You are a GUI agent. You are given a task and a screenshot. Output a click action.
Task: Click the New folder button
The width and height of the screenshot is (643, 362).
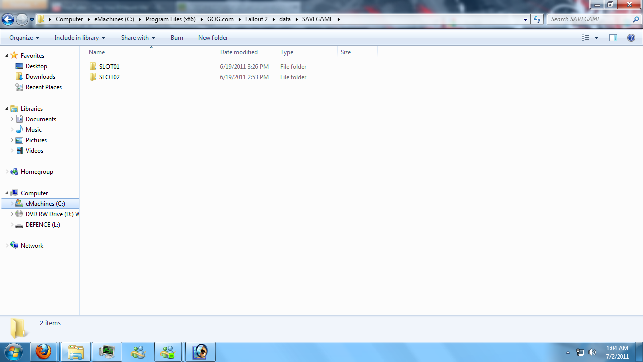(x=213, y=38)
